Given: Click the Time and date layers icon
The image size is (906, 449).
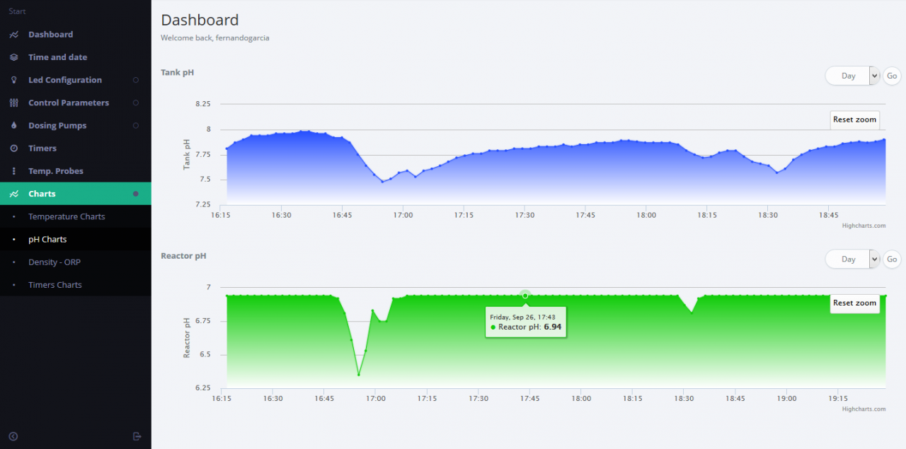Looking at the screenshot, I should (14, 57).
